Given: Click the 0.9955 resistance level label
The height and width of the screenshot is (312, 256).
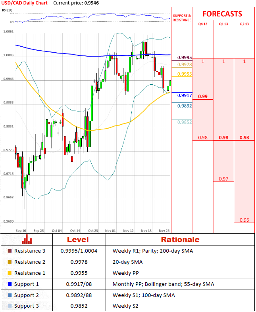Looking at the screenshot, I should tap(185, 74).
